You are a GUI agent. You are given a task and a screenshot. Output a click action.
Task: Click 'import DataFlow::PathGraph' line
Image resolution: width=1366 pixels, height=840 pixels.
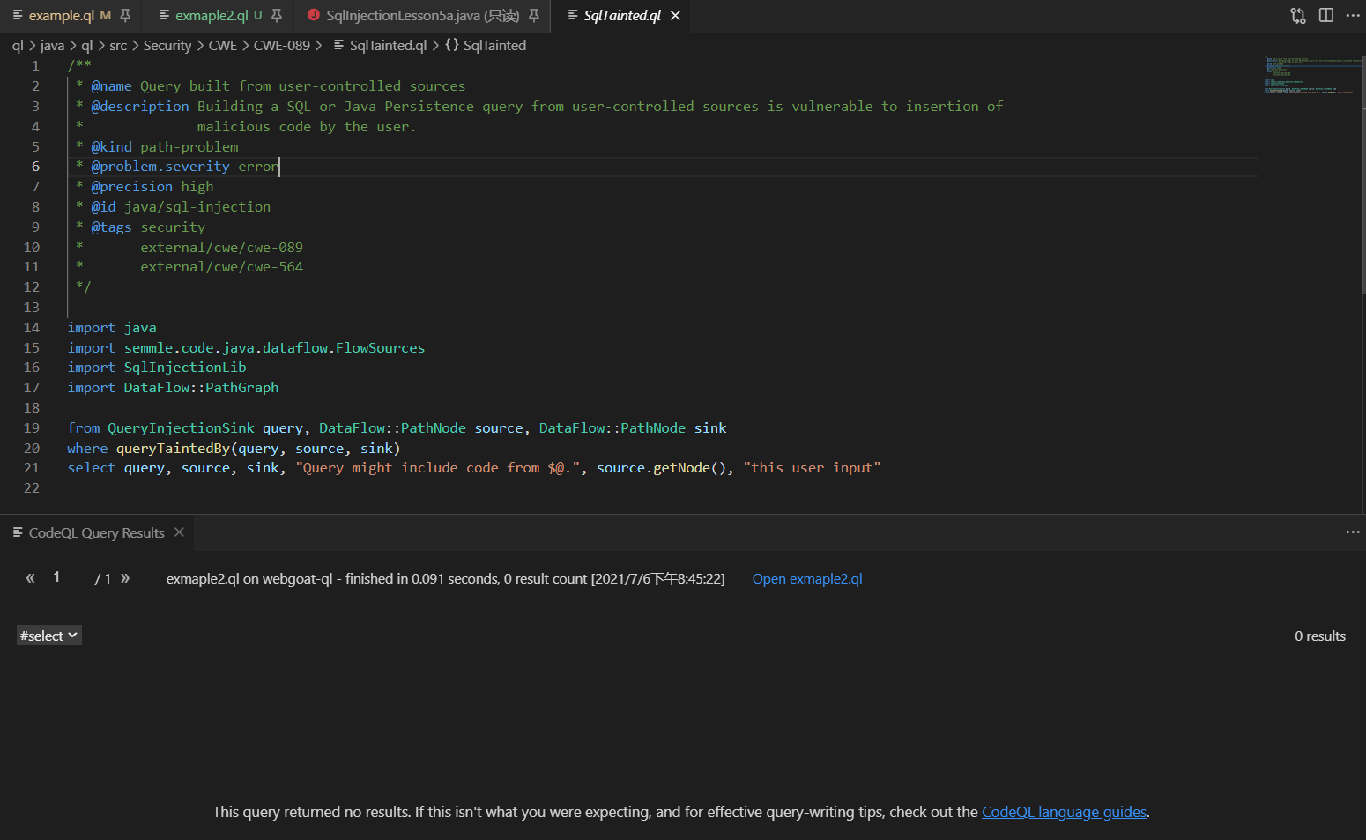coord(173,388)
